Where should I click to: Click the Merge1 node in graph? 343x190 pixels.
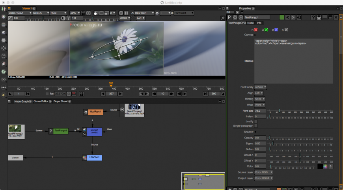click(x=95, y=131)
